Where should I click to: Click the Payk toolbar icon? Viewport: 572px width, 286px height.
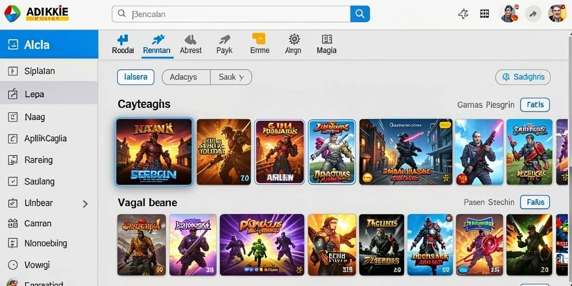coord(225,40)
